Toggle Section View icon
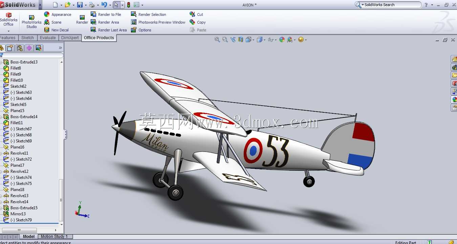 [x=241, y=39]
